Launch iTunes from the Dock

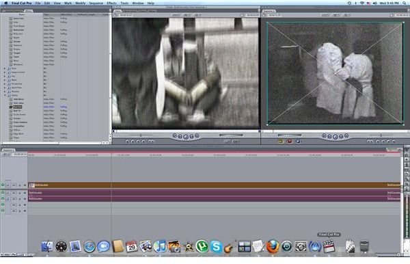160,246
